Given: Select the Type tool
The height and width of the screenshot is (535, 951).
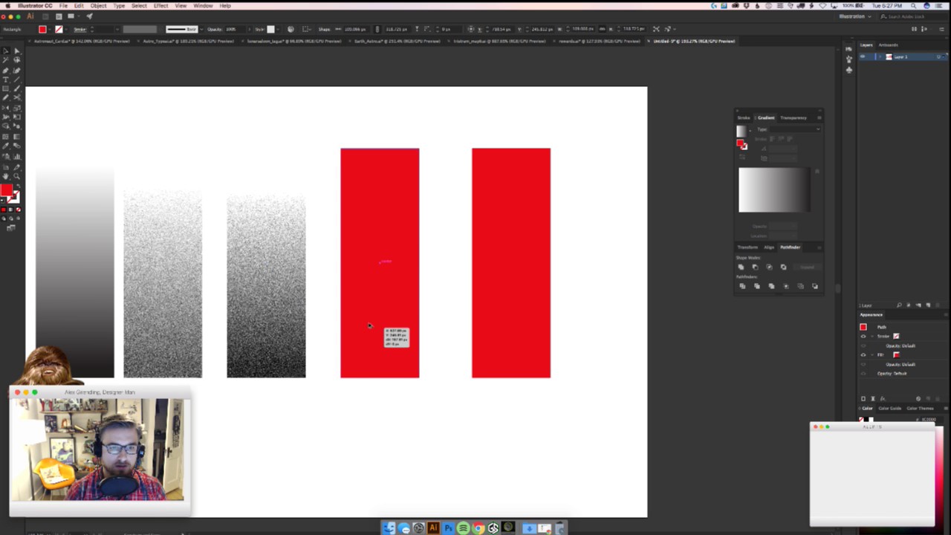Looking at the screenshot, I should [5, 80].
